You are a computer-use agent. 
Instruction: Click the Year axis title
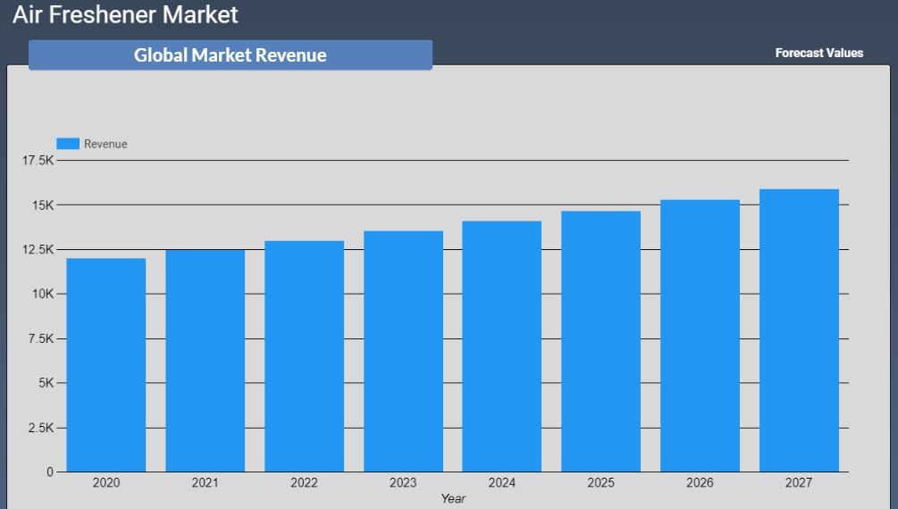[x=453, y=498]
